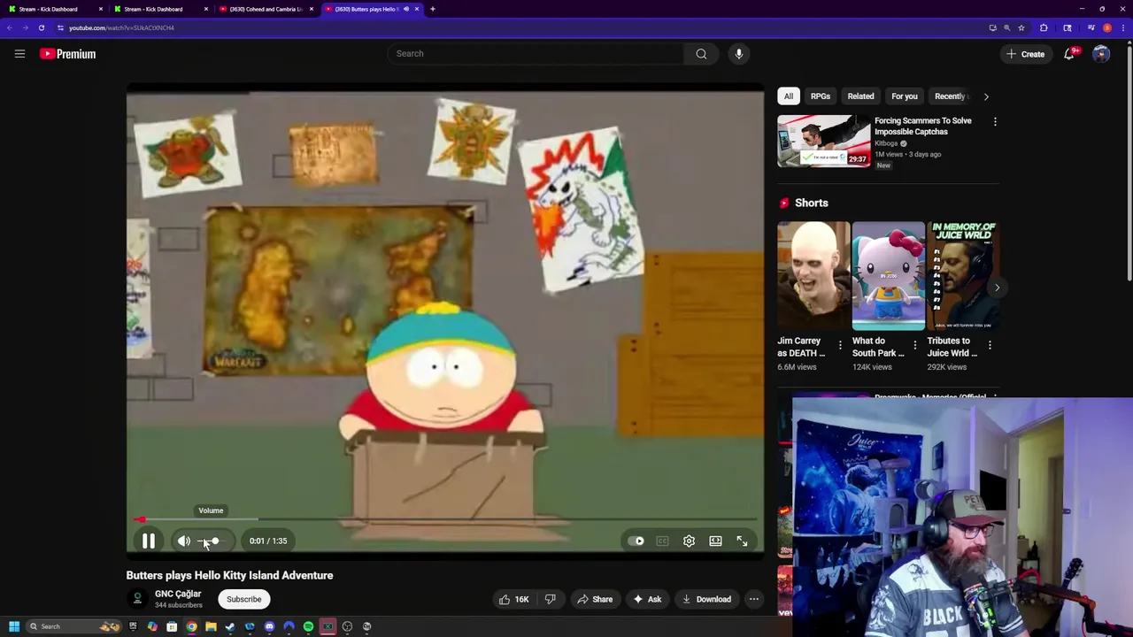This screenshot has height=637, width=1133.
Task: Go to YouTube Premium home via logo
Action: (67, 54)
